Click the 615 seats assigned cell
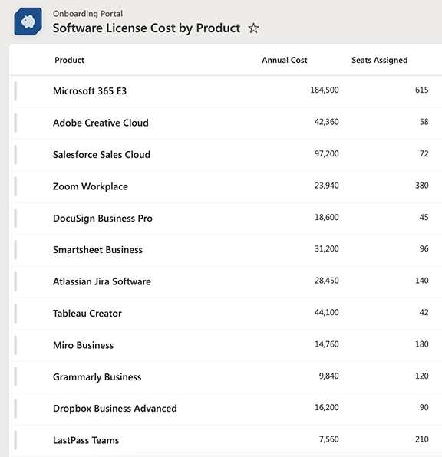 pos(421,90)
